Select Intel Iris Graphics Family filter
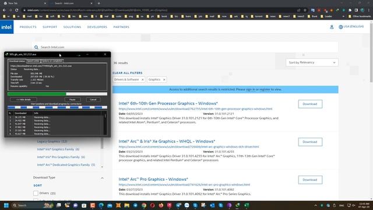Image resolution: width=373 pixels, height=210 pixels. click(x=58, y=149)
